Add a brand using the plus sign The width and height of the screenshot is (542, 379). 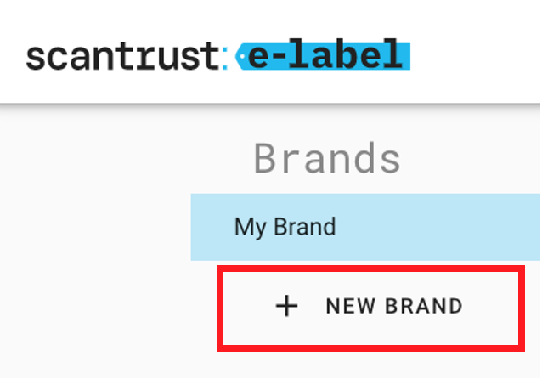pyautogui.click(x=287, y=307)
